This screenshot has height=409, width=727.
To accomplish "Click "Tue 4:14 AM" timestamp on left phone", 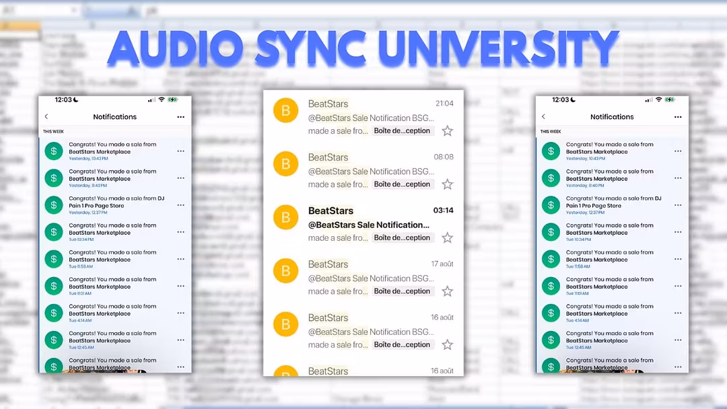I will coord(80,320).
